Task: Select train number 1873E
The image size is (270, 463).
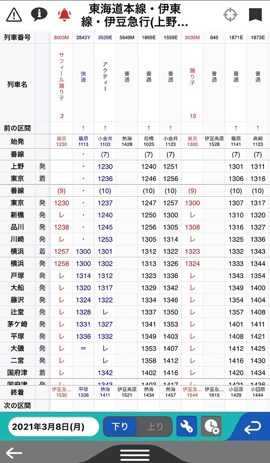Action: (258, 38)
